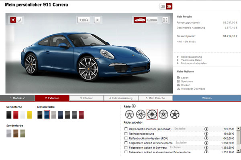Expand the Serienausstattung section
This screenshot has height=160, width=241.
pos(191,57)
